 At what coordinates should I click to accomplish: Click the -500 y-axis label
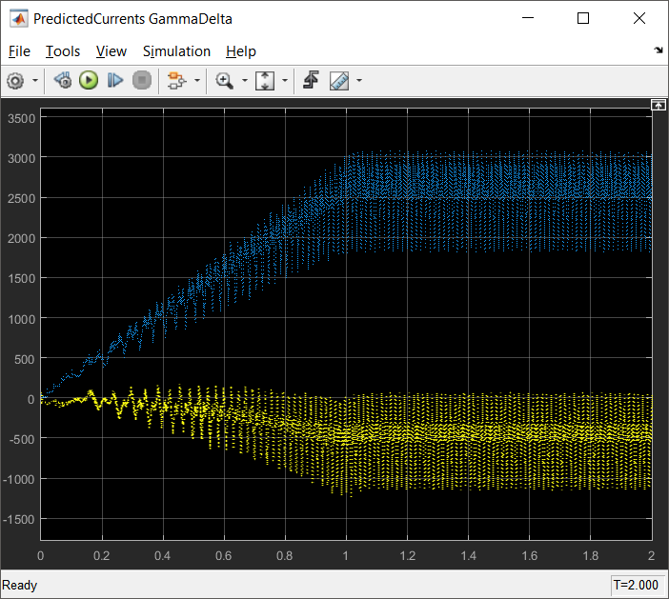[21, 440]
